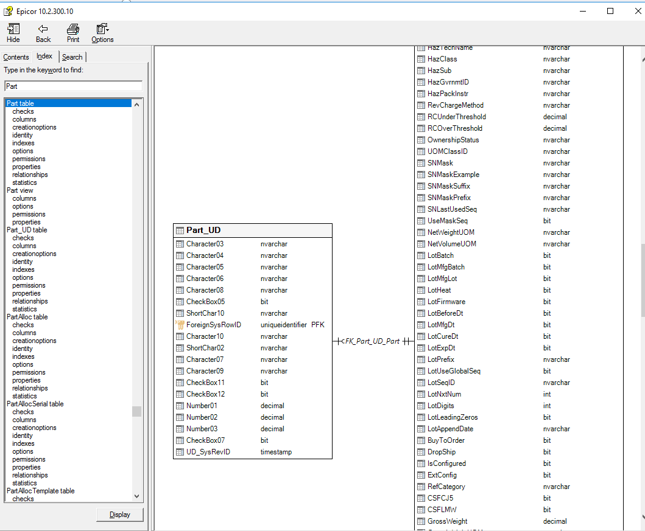Click the FK_Part_UD_Part relationship label
Image resolution: width=645 pixels, height=531 pixels.
pyautogui.click(x=372, y=341)
